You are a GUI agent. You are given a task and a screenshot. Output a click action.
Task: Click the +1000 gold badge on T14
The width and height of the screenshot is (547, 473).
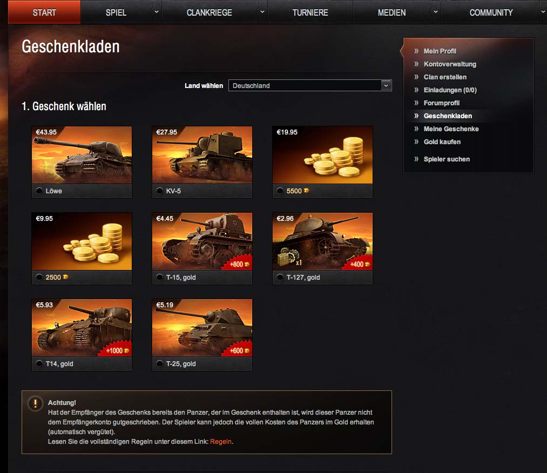point(118,350)
